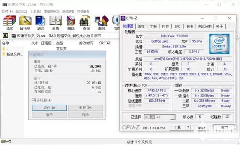This screenshot has width=240, height=145.
Task: Click the Help (帮助) button in benchmark dialog
Action: (x=85, y=114)
